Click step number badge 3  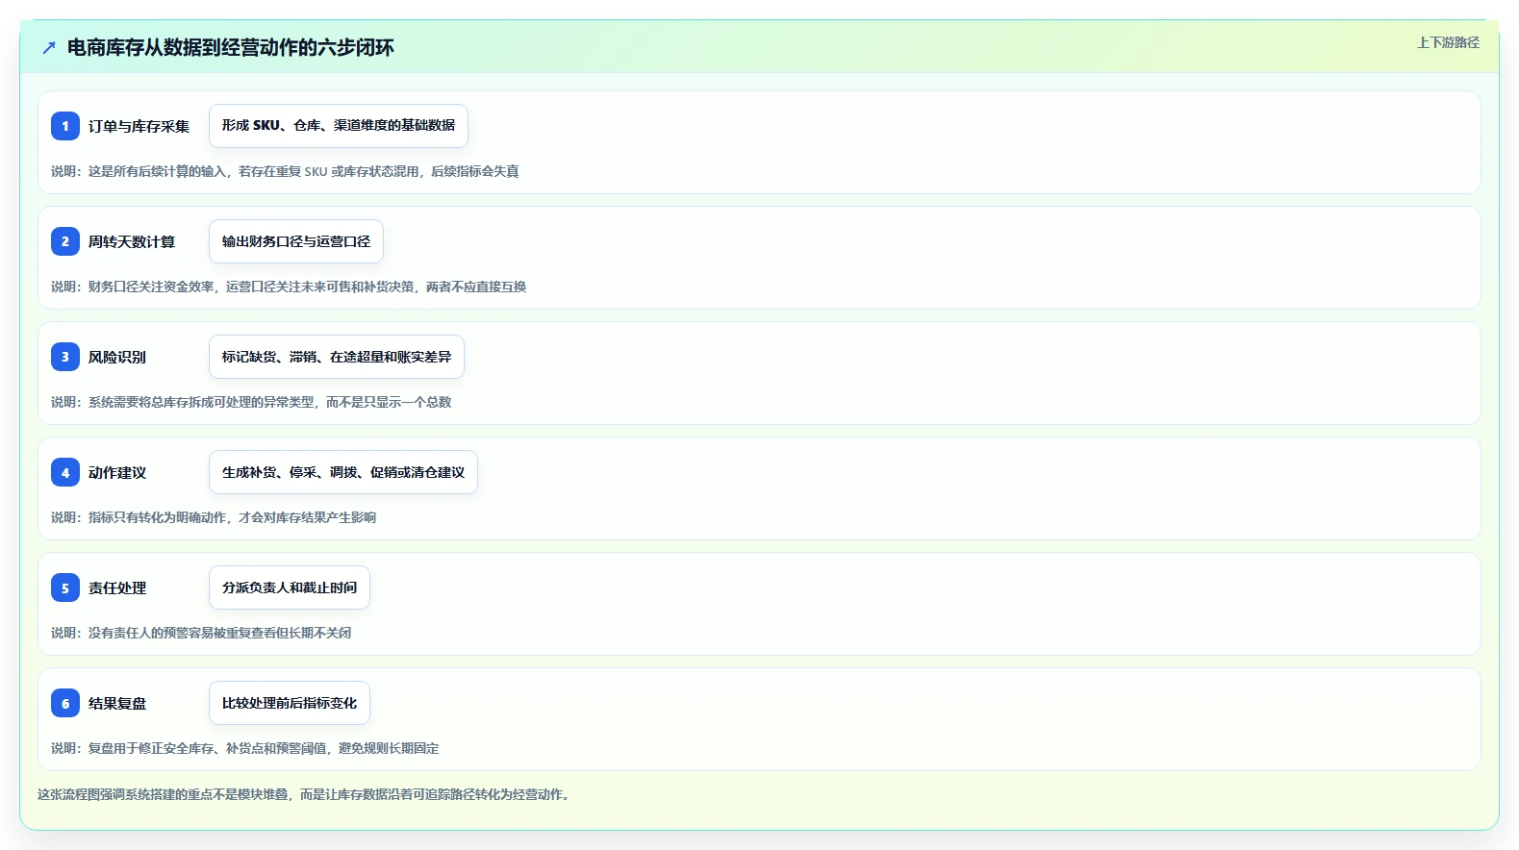[65, 357]
